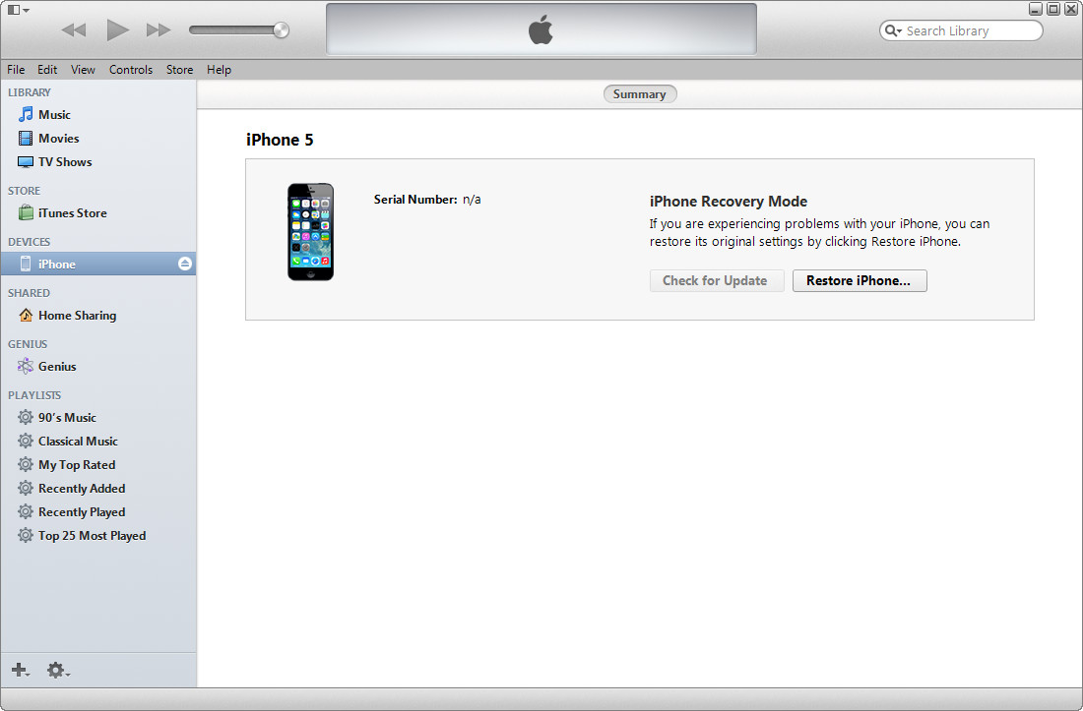
Task: Click the Music label in Library
Action: [x=54, y=114]
